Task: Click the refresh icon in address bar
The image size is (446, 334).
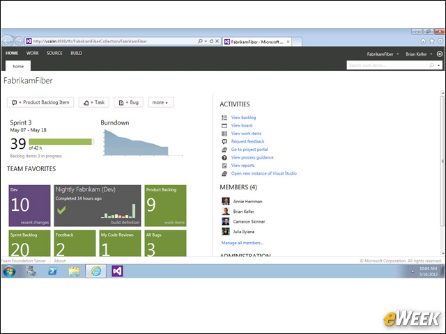Action: click(x=211, y=41)
